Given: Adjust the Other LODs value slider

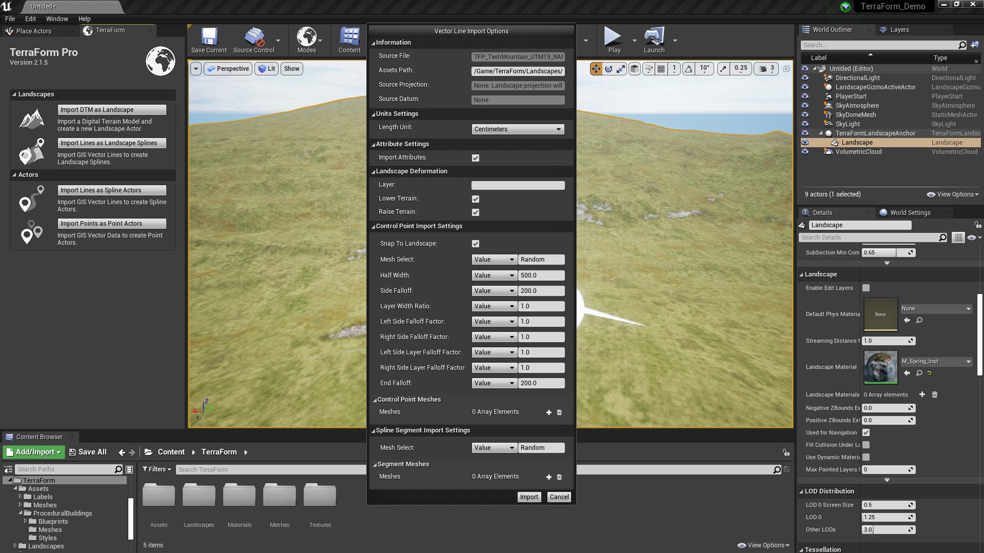Looking at the screenshot, I should 888,529.
